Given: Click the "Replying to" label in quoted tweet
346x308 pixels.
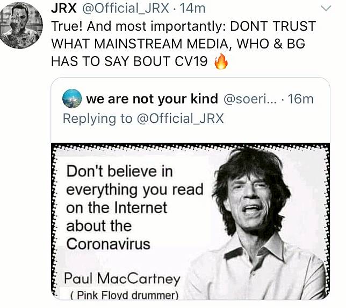Looking at the screenshot, I should click(x=93, y=118).
